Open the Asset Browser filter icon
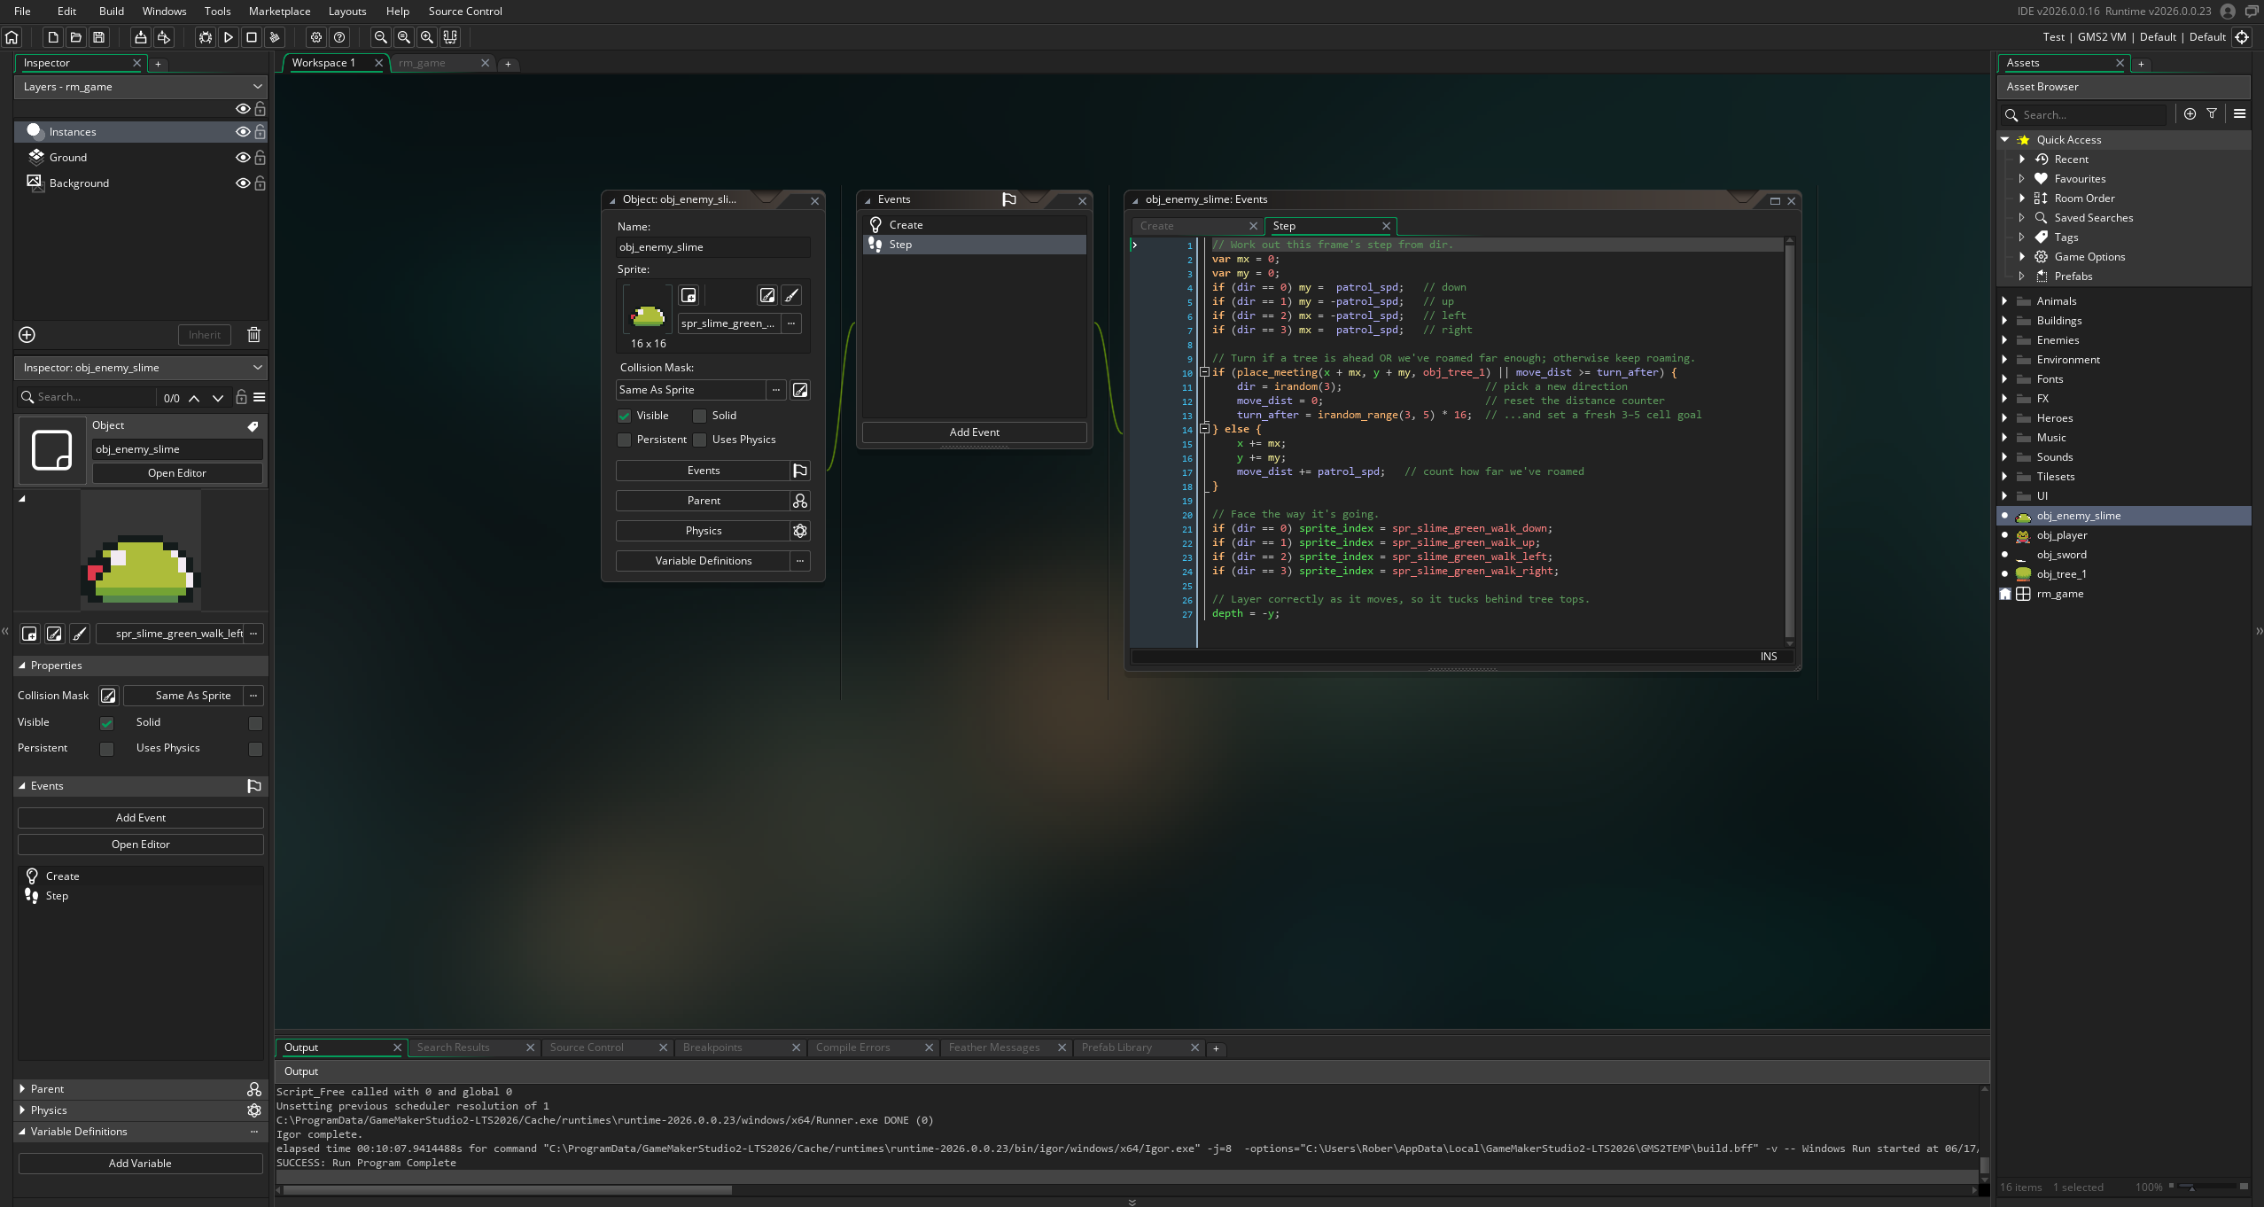 point(2213,114)
